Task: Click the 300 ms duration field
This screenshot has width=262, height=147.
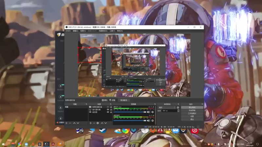Action: pyautogui.click(x=169, y=111)
